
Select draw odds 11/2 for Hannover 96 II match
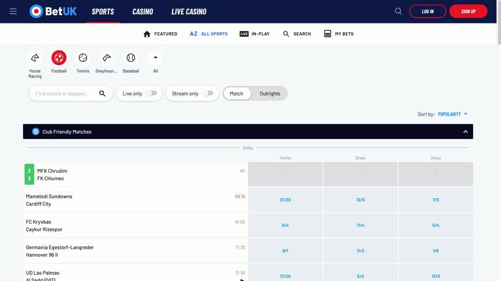click(361, 251)
